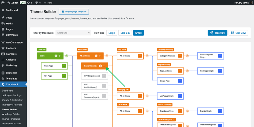Add template to Entire site node
The width and height of the screenshot is (254, 127).
[x=59, y=56]
